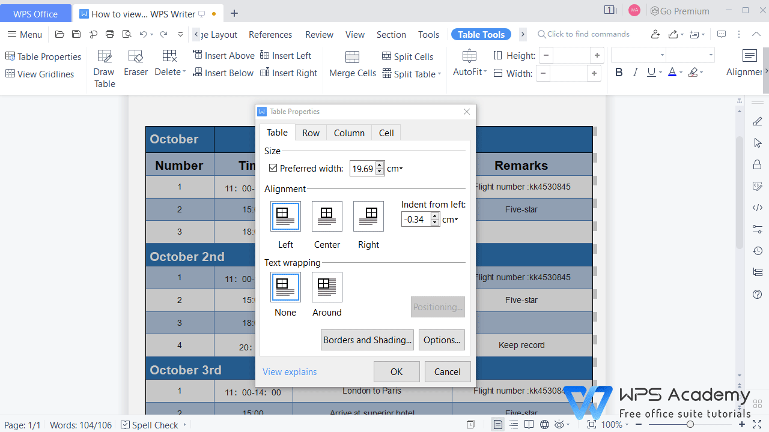Switch to outline view in status bar
The image size is (769, 432).
(x=513, y=425)
